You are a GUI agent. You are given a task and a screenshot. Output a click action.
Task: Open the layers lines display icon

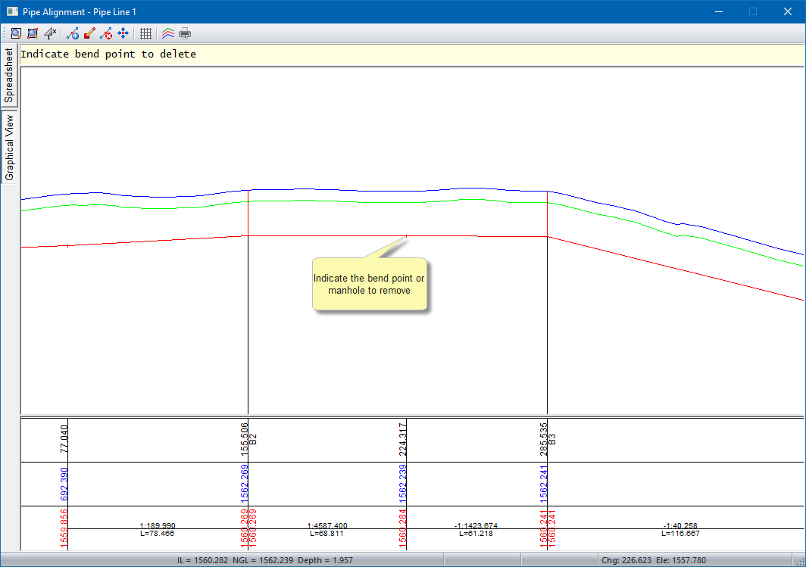tap(168, 33)
